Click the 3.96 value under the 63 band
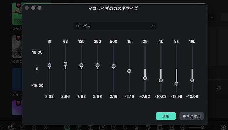The image size is (228, 130). coord(65,96)
